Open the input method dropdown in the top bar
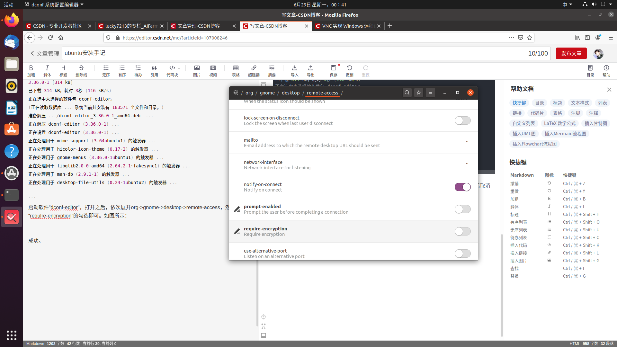Viewport: 617px width, 347px height. [567, 4]
